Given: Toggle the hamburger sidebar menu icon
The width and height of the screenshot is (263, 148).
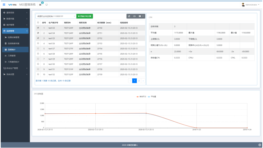Looking at the screenshot, I should click(x=4, y=5).
